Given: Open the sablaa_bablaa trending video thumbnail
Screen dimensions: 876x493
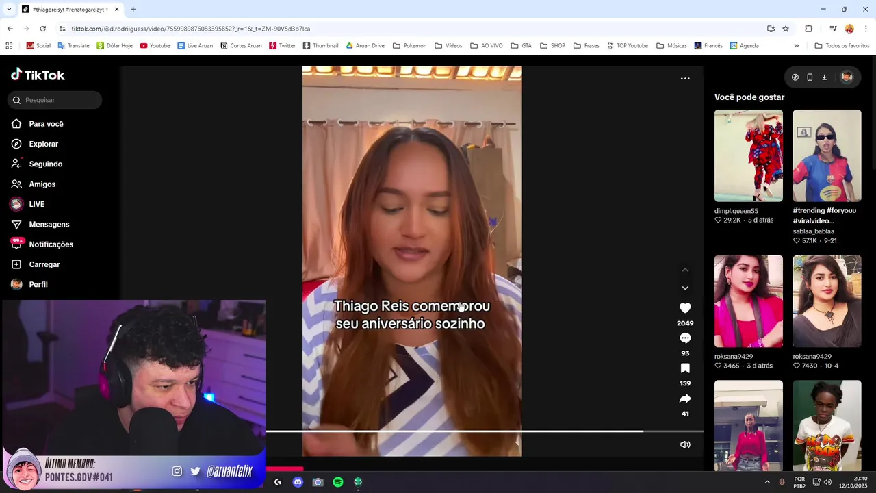Looking at the screenshot, I should point(827,155).
